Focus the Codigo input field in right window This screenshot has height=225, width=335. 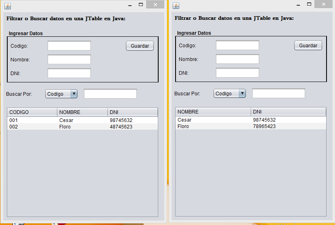[238, 45]
